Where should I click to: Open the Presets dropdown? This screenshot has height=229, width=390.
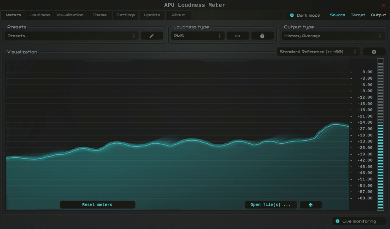71,36
